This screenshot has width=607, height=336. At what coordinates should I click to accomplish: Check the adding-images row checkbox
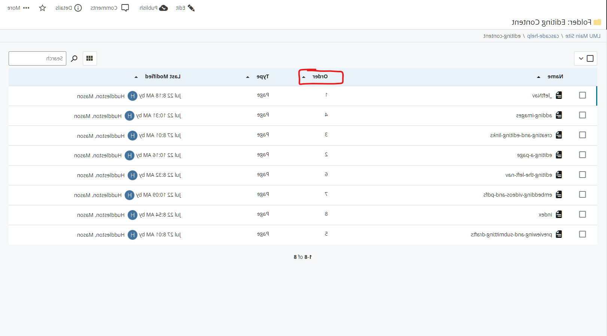pos(582,115)
